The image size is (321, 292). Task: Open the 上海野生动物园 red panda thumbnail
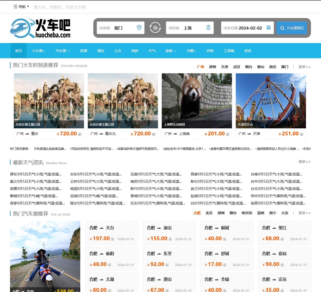[197, 101]
